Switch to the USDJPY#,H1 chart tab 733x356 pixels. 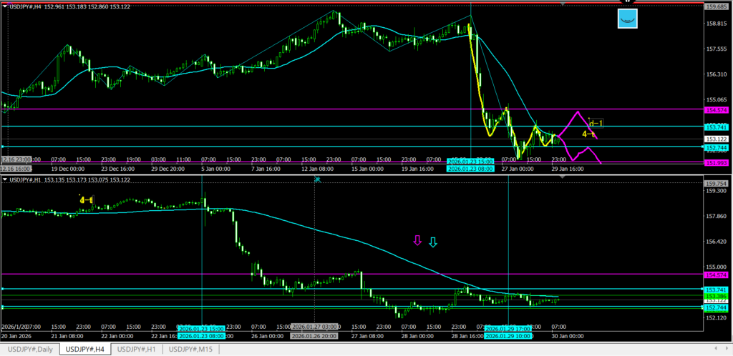click(137, 349)
